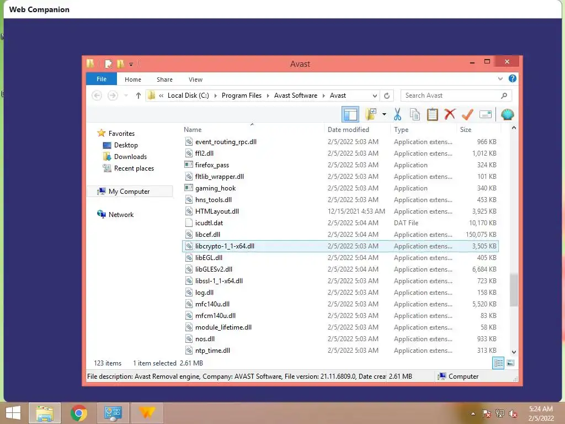Launch Google Chrome from the taskbar

pos(78,413)
